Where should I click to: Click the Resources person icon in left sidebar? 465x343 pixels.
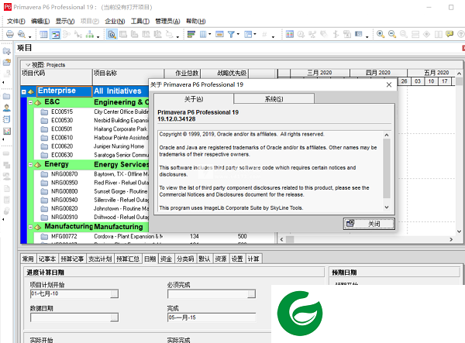click(x=6, y=108)
